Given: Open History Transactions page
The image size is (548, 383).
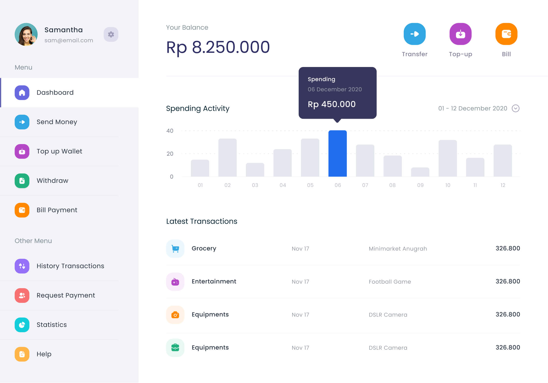Looking at the screenshot, I should [70, 266].
